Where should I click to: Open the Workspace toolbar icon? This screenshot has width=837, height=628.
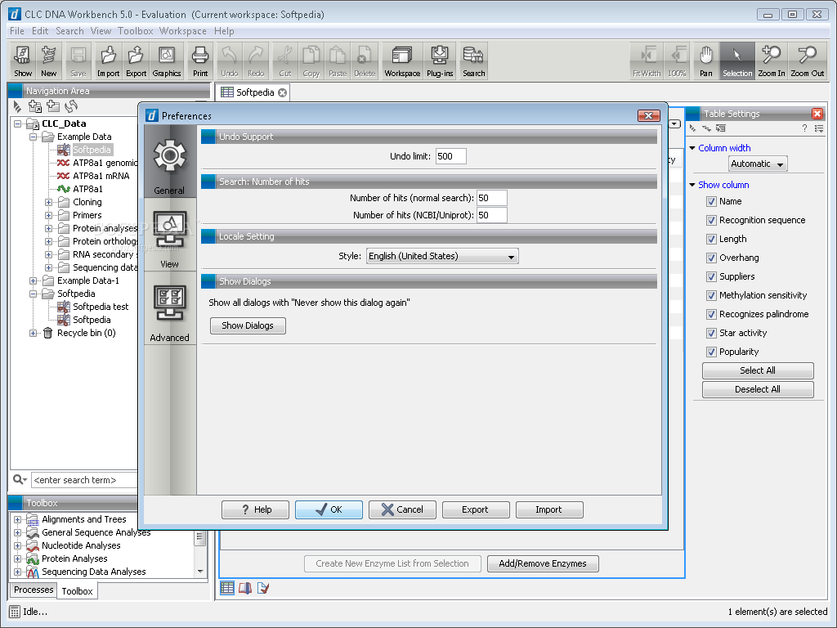(402, 61)
